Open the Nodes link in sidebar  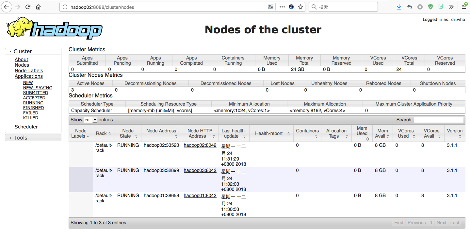coord(22,65)
